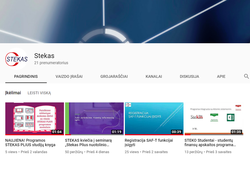
Task: Switch to the APIE tab
Action: point(221,77)
